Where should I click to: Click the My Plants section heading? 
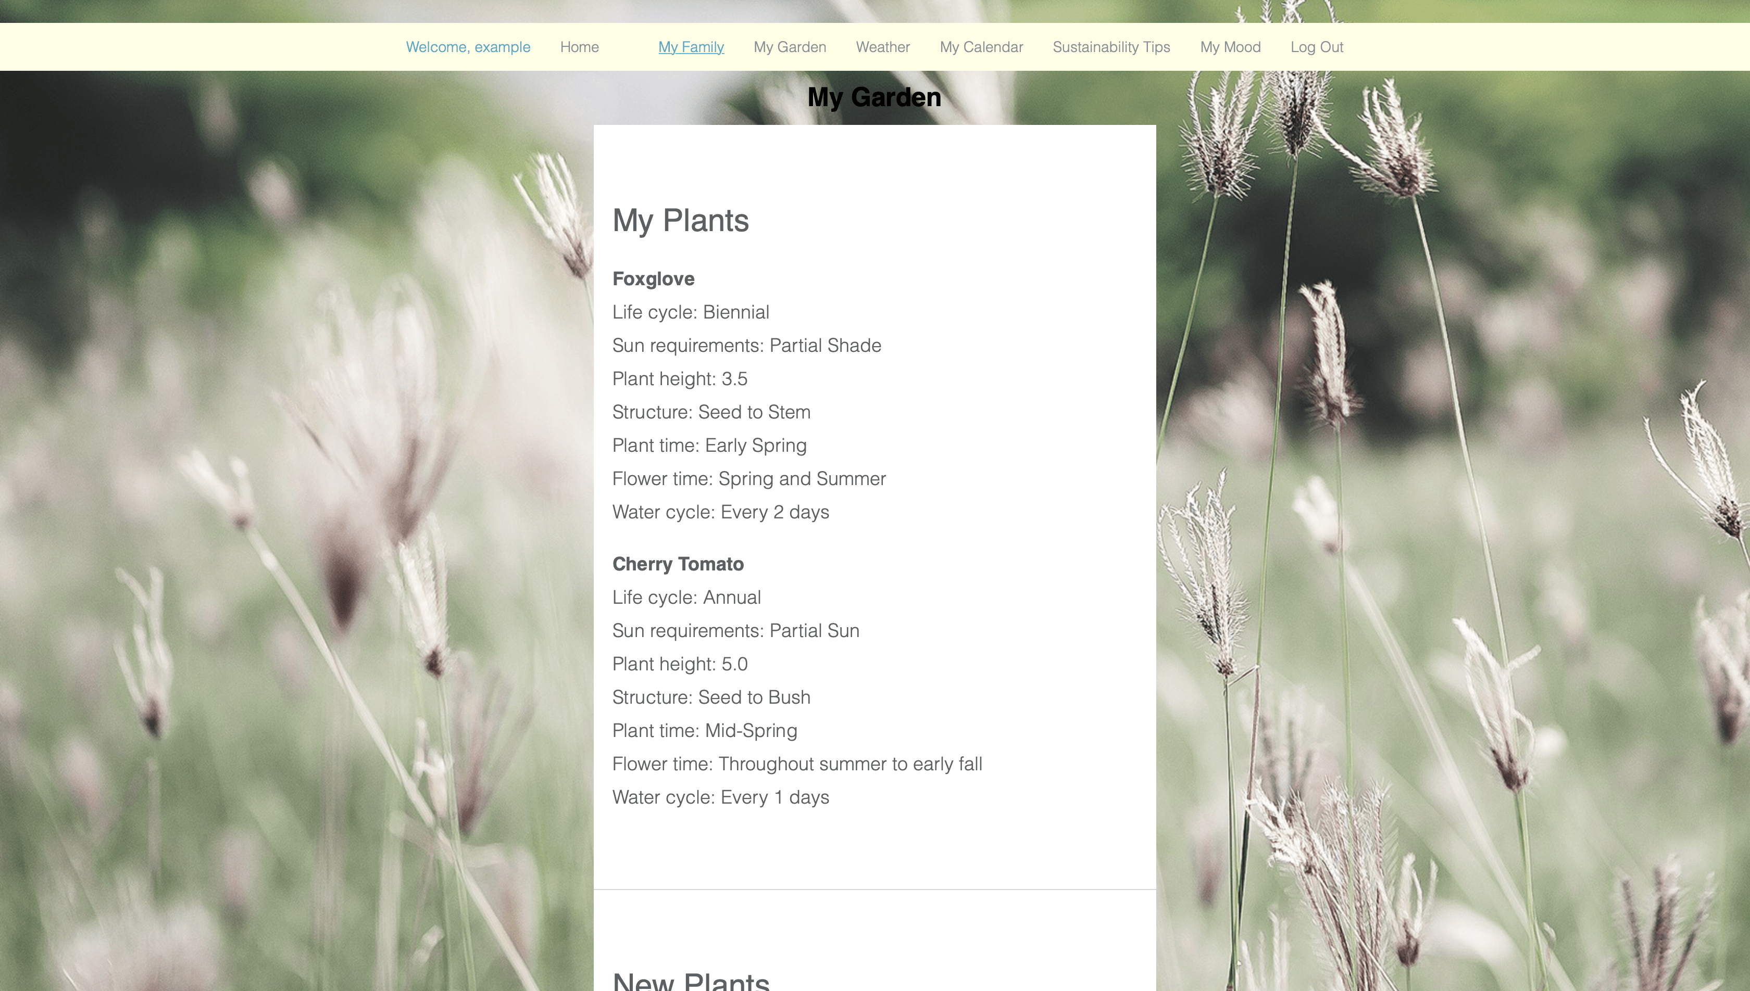click(x=680, y=221)
